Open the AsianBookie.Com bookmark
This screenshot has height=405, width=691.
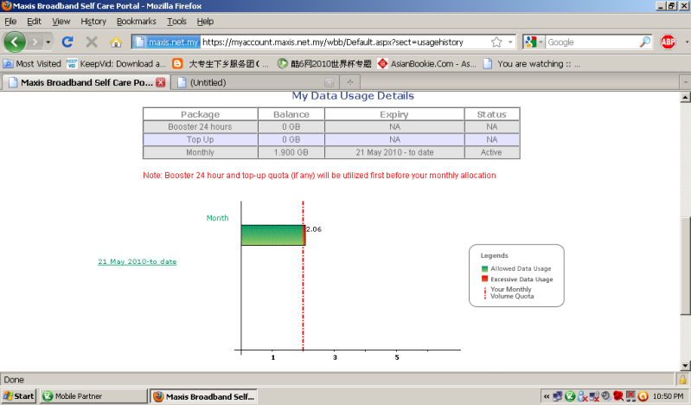tap(427, 64)
